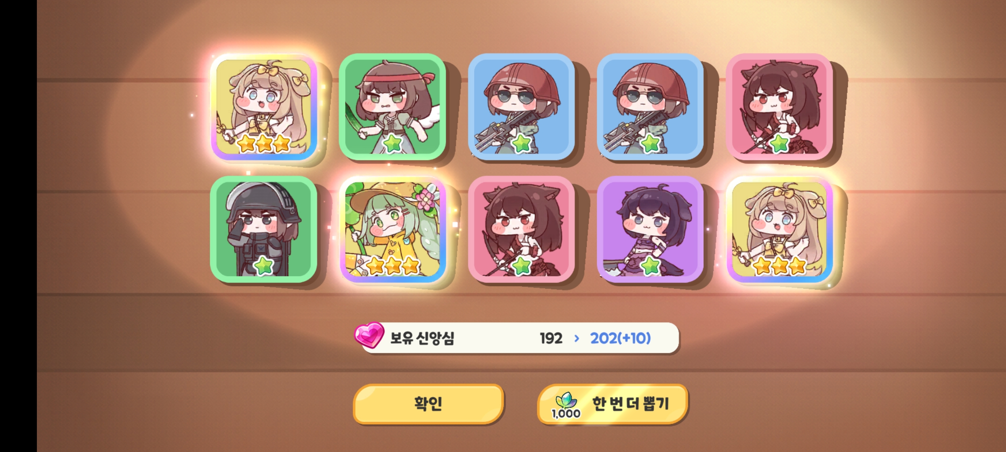Select the pink heart faith icon
This screenshot has width=1006, height=452.
tap(369, 335)
